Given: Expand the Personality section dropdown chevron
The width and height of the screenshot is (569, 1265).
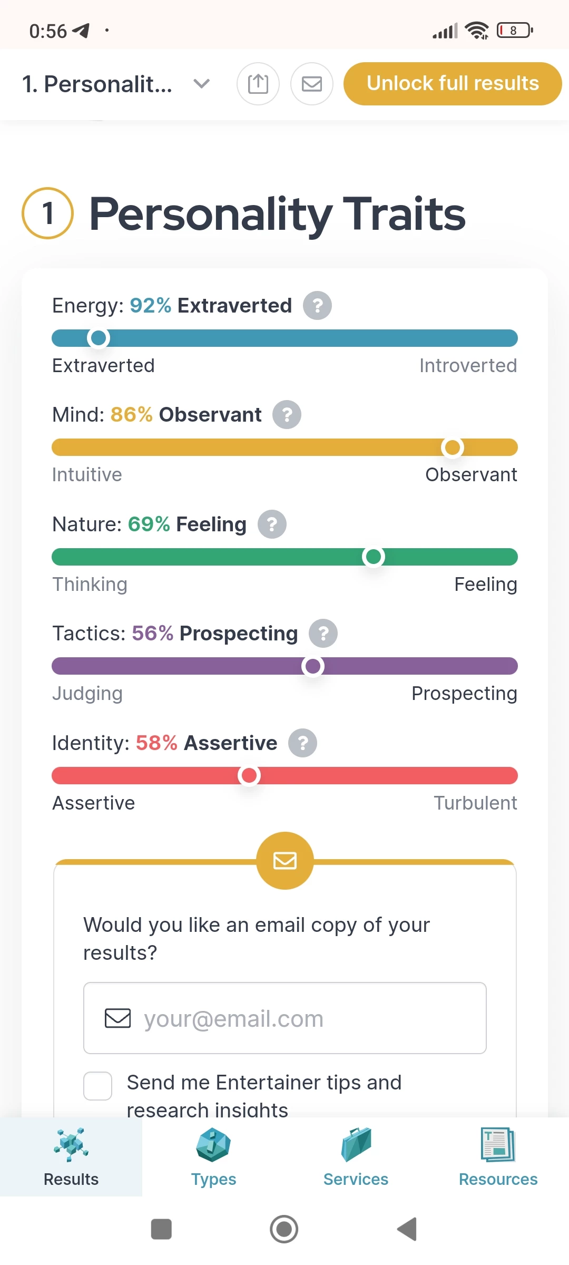Looking at the screenshot, I should (202, 83).
